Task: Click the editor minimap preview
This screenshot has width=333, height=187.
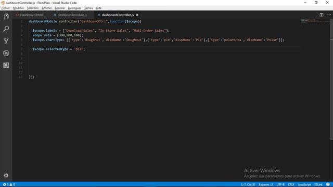Action: pyautogui.click(x=315, y=21)
